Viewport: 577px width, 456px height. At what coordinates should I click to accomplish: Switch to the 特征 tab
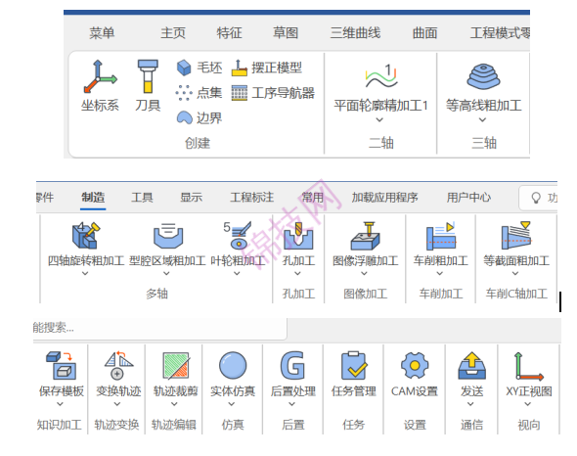(229, 33)
